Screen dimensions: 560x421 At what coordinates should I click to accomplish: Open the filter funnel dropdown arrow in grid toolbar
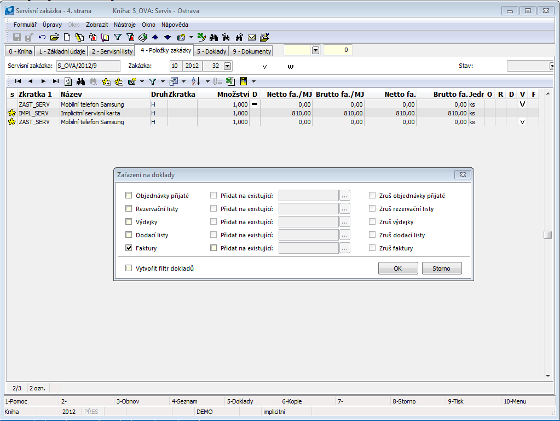click(x=164, y=81)
